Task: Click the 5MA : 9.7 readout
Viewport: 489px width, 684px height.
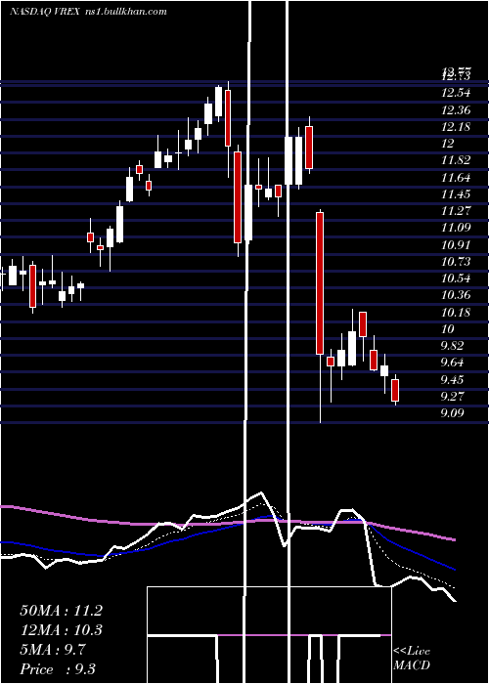Action: click(53, 650)
